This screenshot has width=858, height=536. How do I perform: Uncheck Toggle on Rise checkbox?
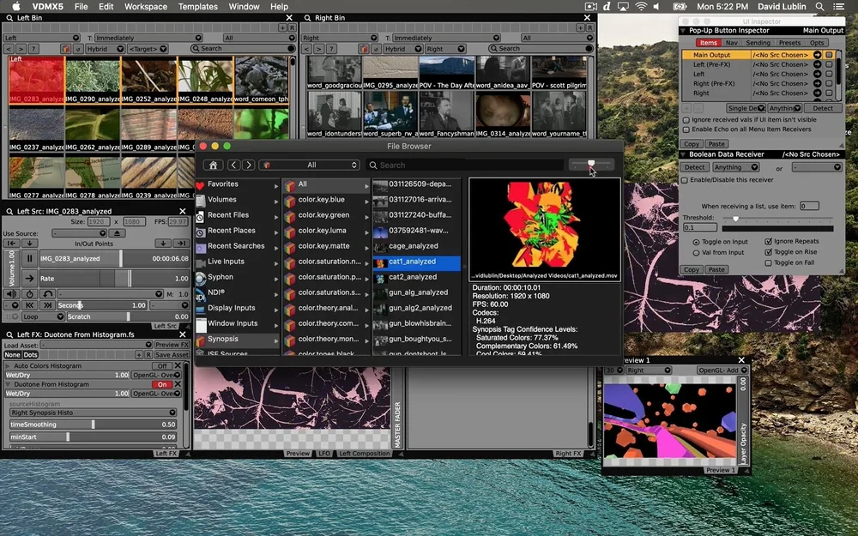pos(768,252)
